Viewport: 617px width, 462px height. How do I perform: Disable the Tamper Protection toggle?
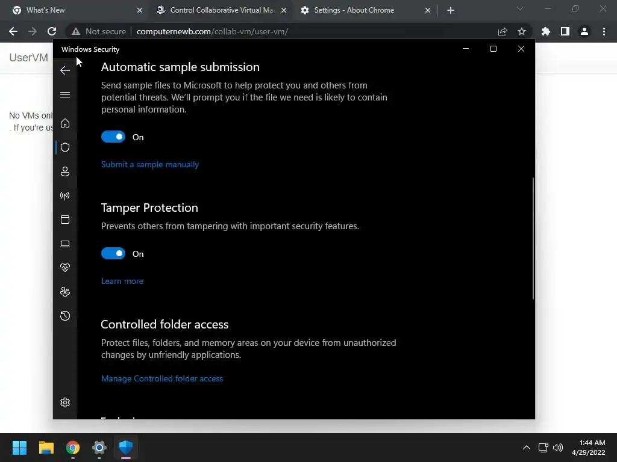point(113,254)
